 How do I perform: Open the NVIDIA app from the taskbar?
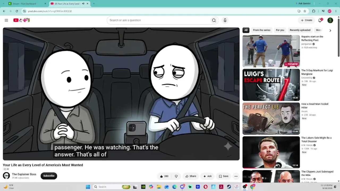143,187
